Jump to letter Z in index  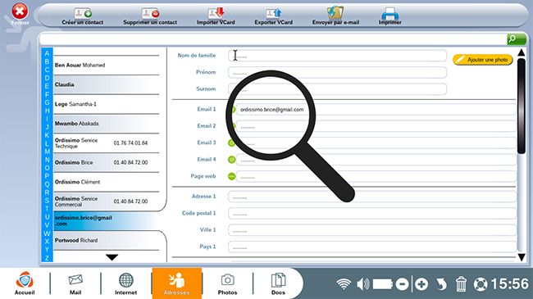(47, 258)
